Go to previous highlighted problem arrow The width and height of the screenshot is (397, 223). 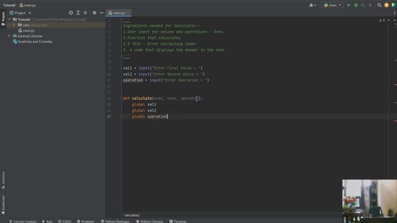(389, 20)
